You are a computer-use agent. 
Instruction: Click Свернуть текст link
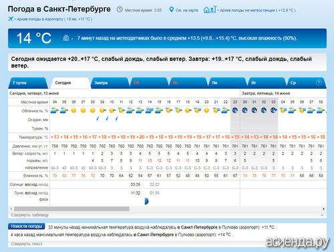(27, 244)
